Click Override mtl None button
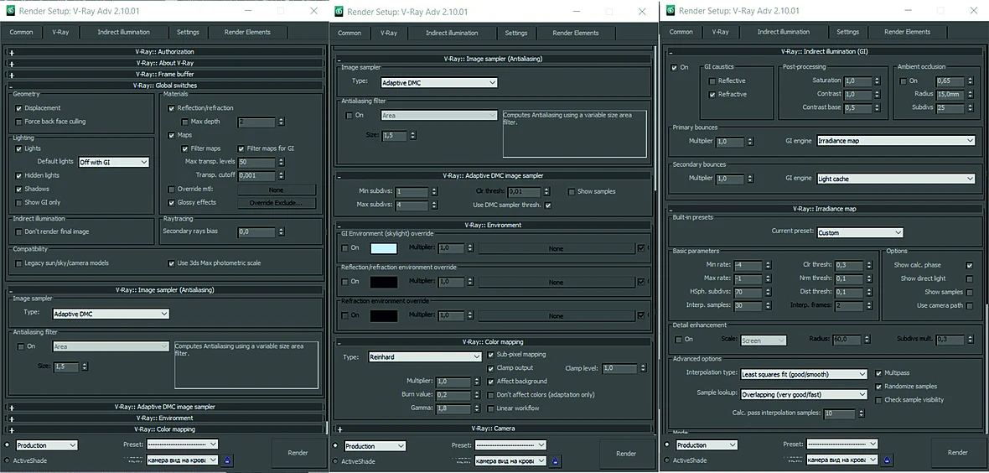The height and width of the screenshot is (473, 989). pos(277,190)
